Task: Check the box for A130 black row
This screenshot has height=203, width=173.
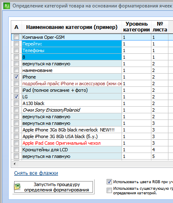Action: tap(17, 103)
